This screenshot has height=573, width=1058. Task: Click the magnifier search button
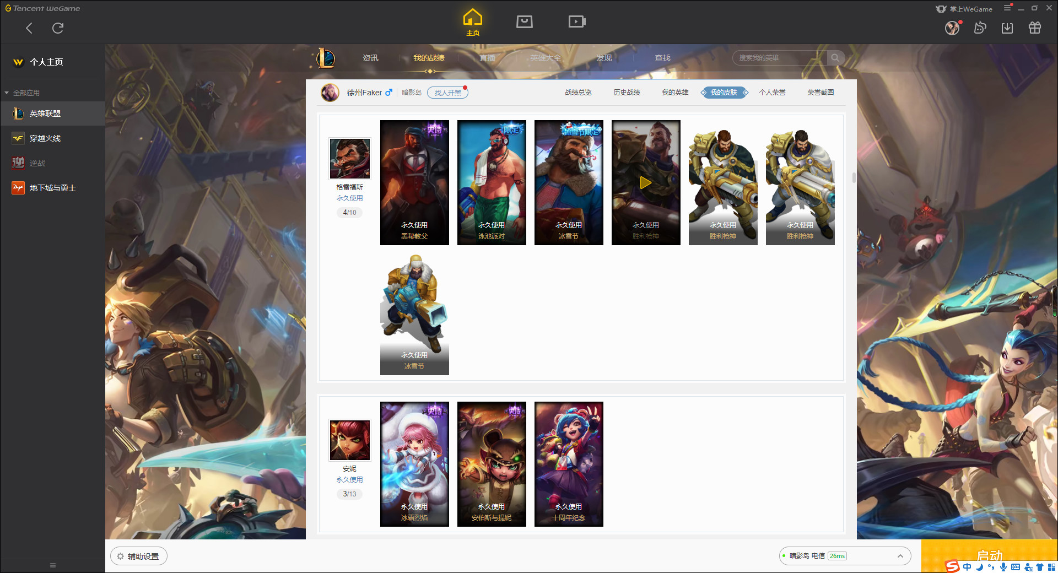click(x=835, y=58)
